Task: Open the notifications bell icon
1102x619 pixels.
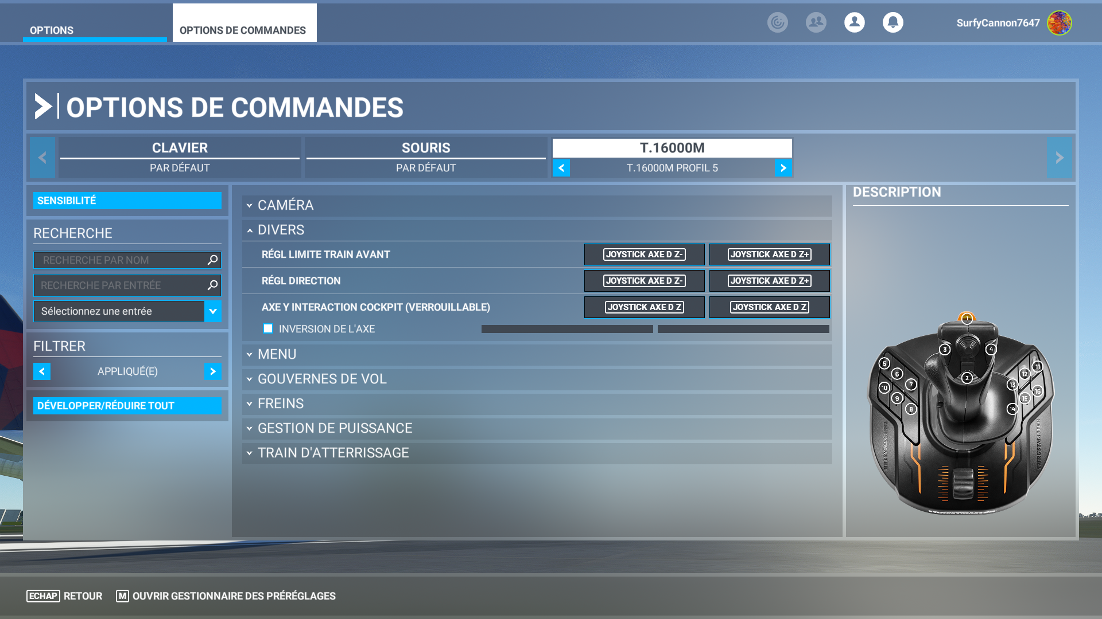Action: click(893, 22)
